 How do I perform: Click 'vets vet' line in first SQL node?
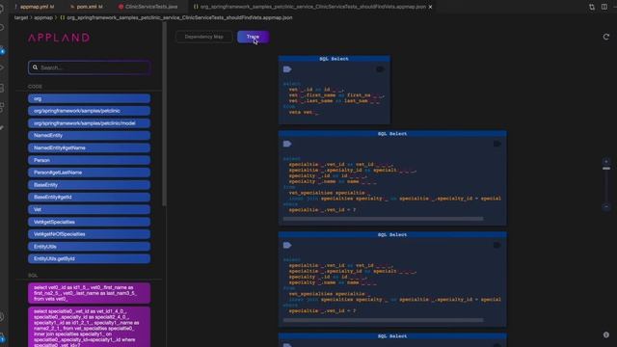304,112
